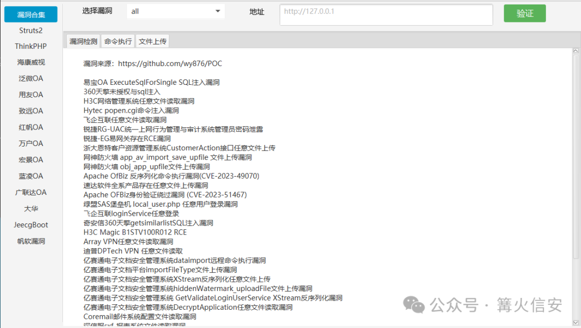Switch to the 文件上传 tab
The height and width of the screenshot is (328, 581).
point(152,41)
